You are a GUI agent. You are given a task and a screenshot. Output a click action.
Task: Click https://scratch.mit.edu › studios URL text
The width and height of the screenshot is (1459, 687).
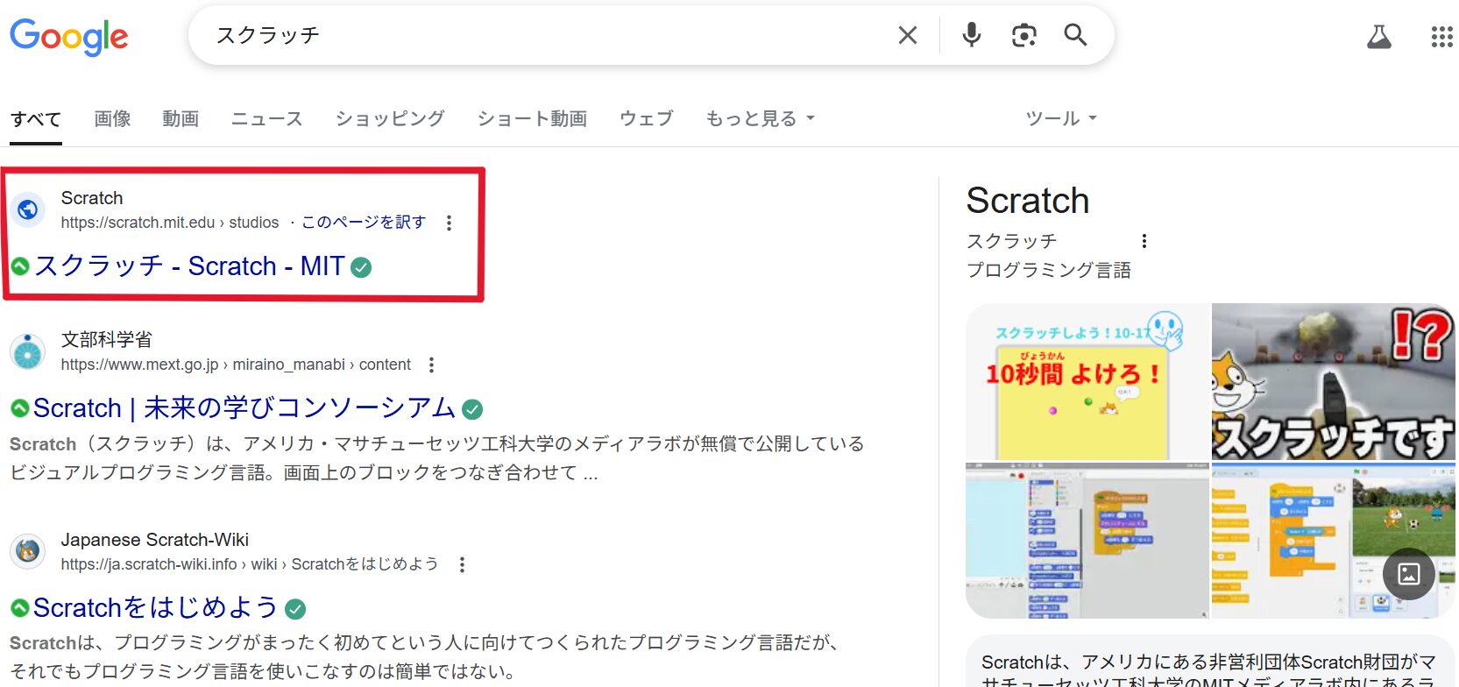(170, 223)
